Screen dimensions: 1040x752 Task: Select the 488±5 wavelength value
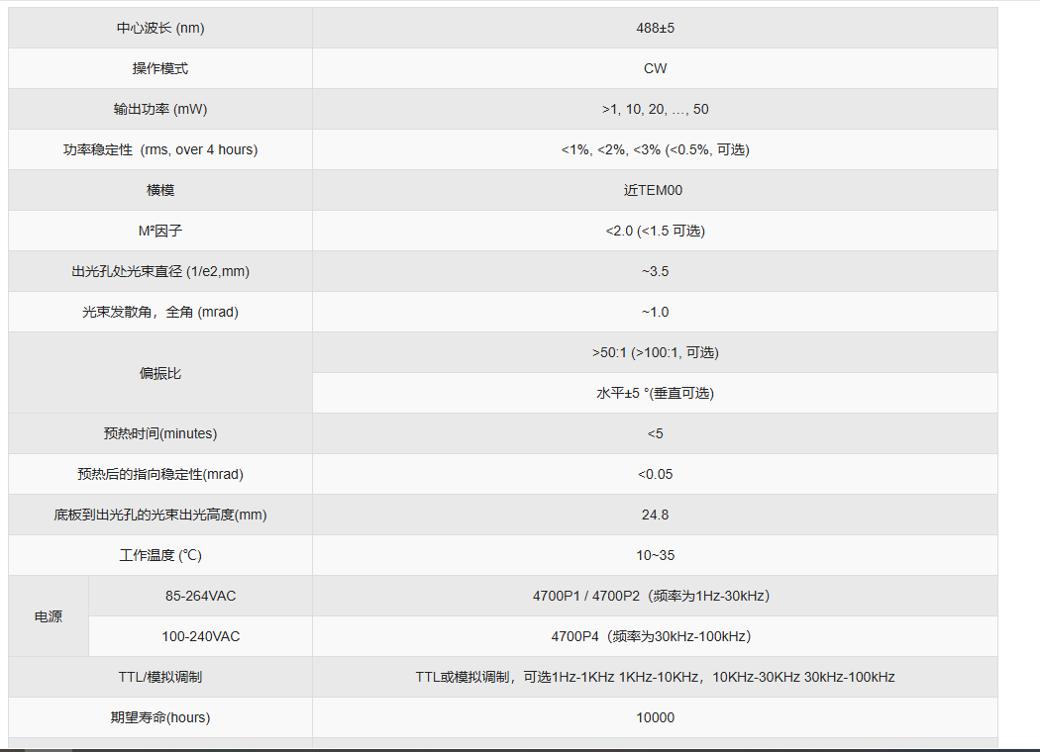(655, 28)
